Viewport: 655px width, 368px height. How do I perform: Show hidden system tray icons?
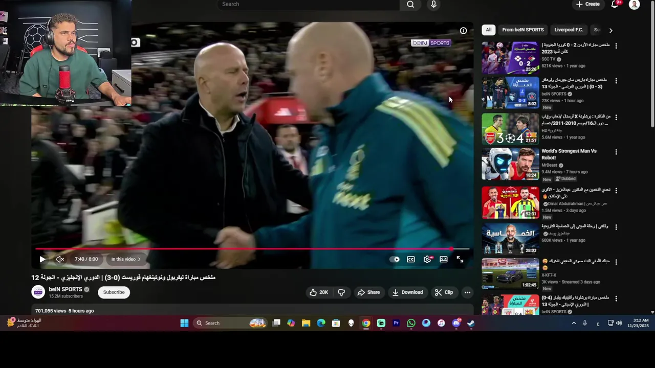pyautogui.click(x=574, y=323)
